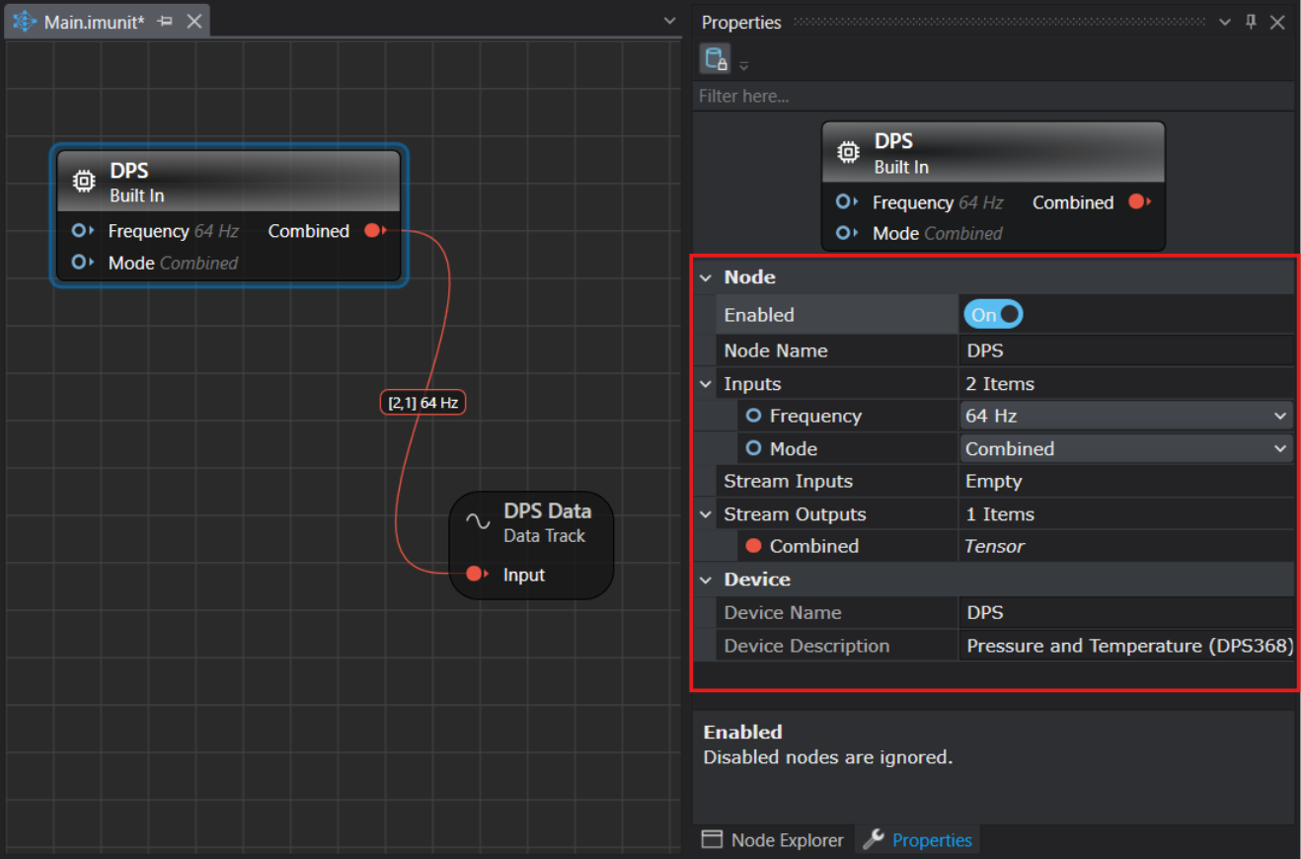Close the Main.imunit tab
Image resolution: width=1301 pixels, height=859 pixels.
pos(194,22)
